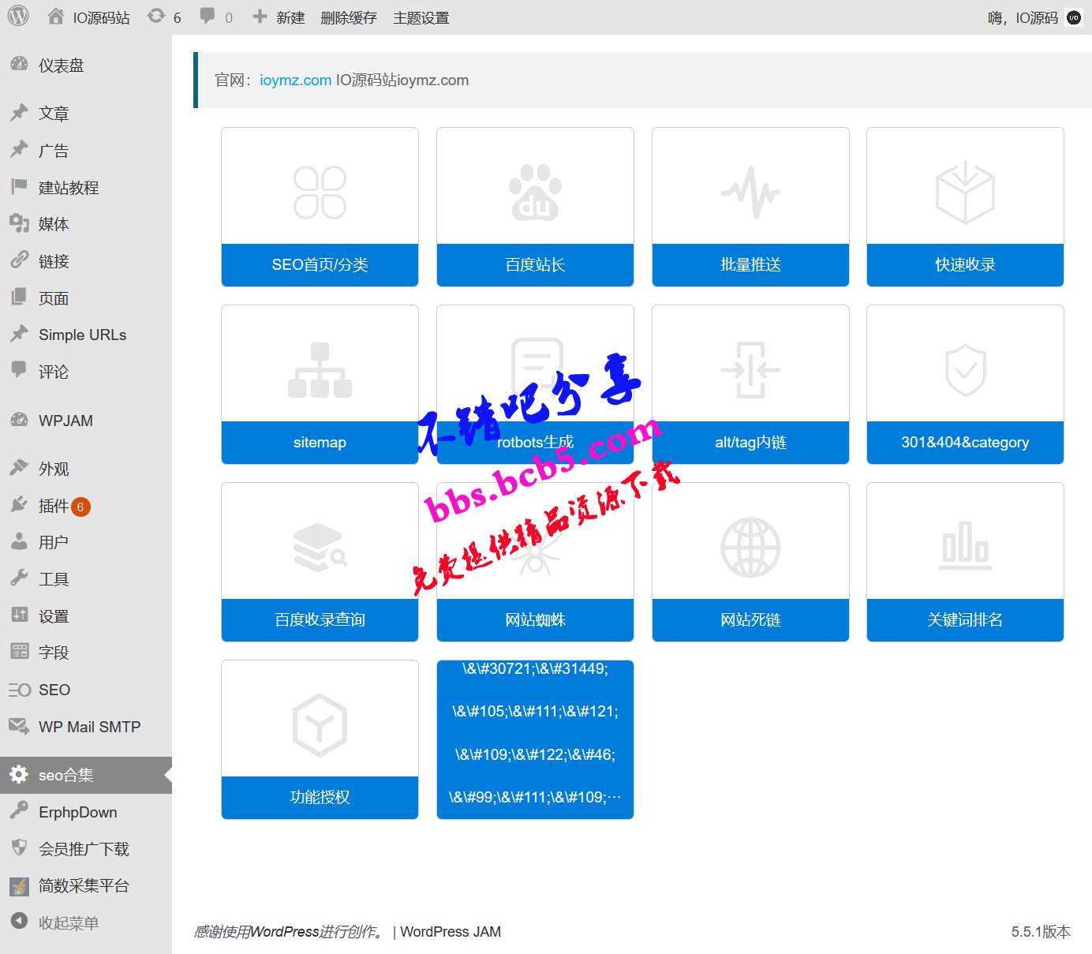Click the alt/tag内链 blue button

[x=750, y=442]
